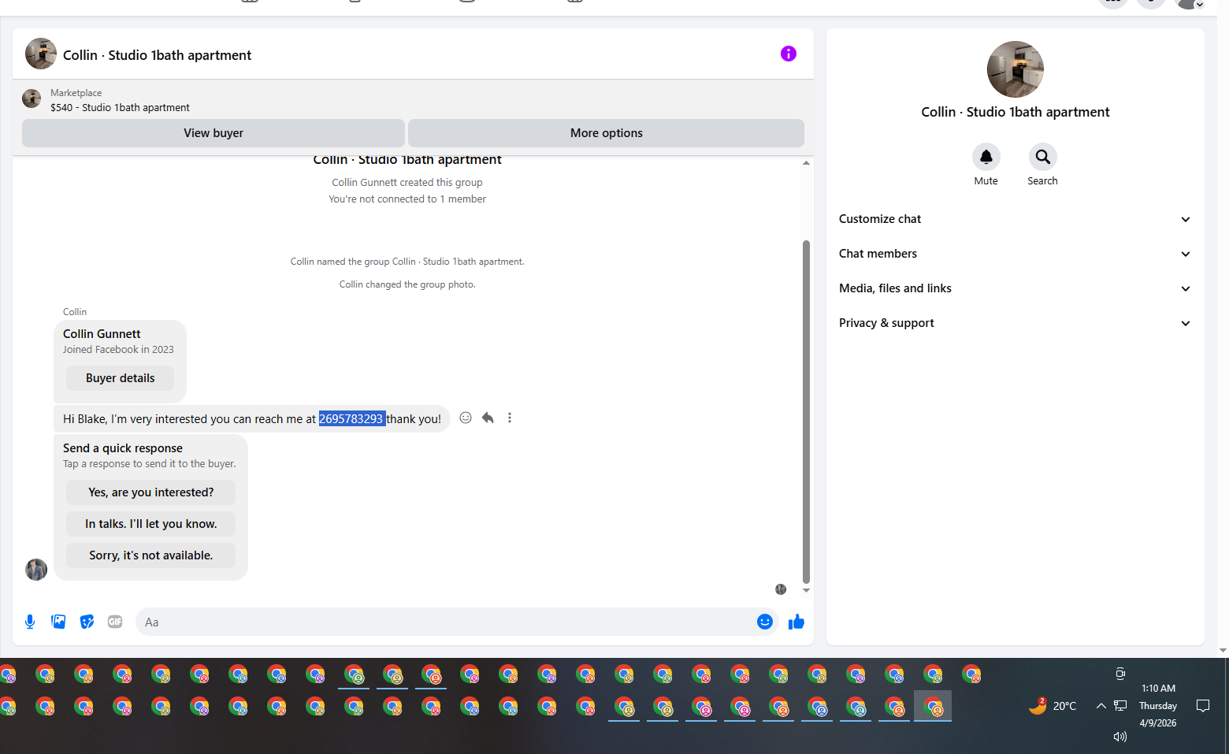Expand Customize chat section
Image resolution: width=1229 pixels, height=754 pixels.
point(1015,219)
